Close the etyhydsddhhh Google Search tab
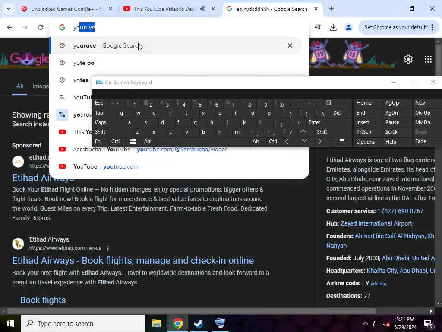Image resolution: width=442 pixels, height=332 pixels. pyautogui.click(x=316, y=9)
